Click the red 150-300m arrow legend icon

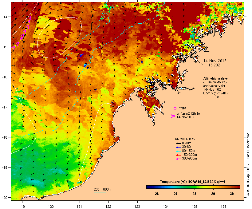pyautogui.click(x=178, y=155)
